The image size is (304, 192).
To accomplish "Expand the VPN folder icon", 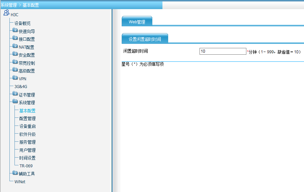I will pos(15,78).
